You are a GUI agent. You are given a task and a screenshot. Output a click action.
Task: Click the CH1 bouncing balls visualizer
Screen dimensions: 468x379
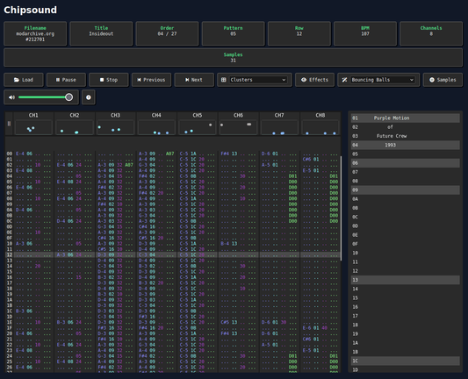(x=33, y=127)
